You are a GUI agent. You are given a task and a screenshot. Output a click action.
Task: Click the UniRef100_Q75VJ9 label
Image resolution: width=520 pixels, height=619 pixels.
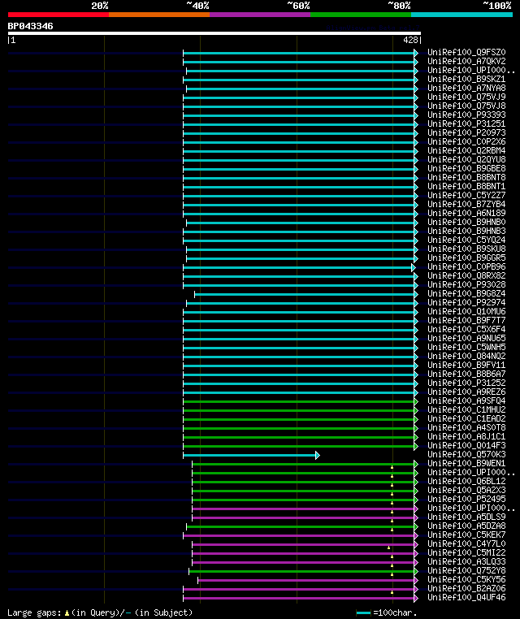tap(466, 97)
